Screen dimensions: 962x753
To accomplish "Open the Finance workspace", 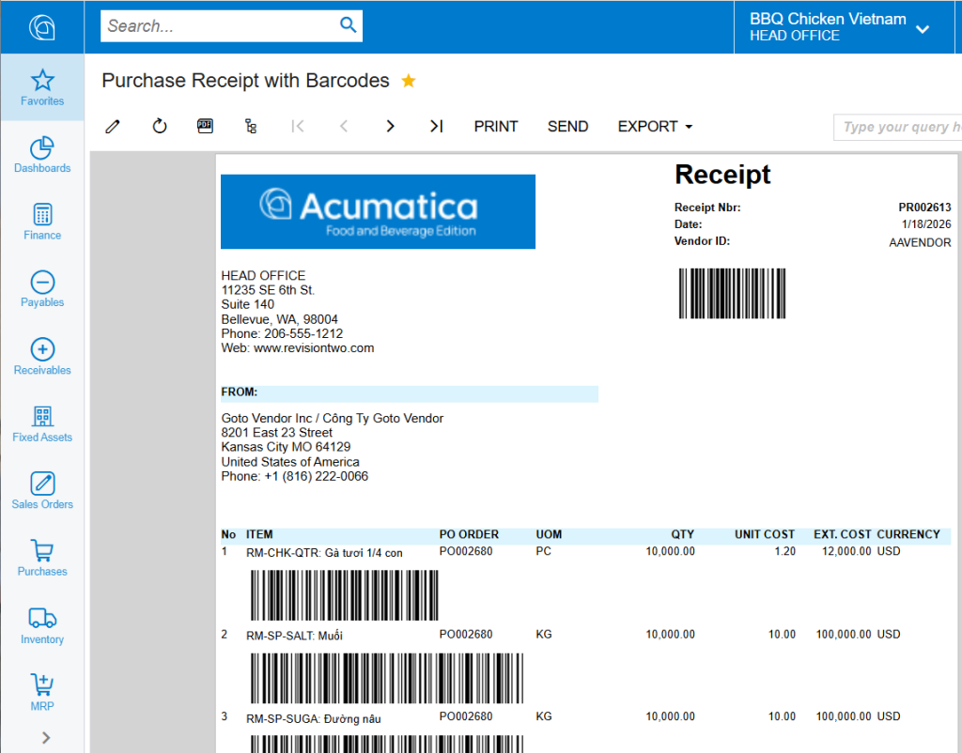I will (41, 222).
